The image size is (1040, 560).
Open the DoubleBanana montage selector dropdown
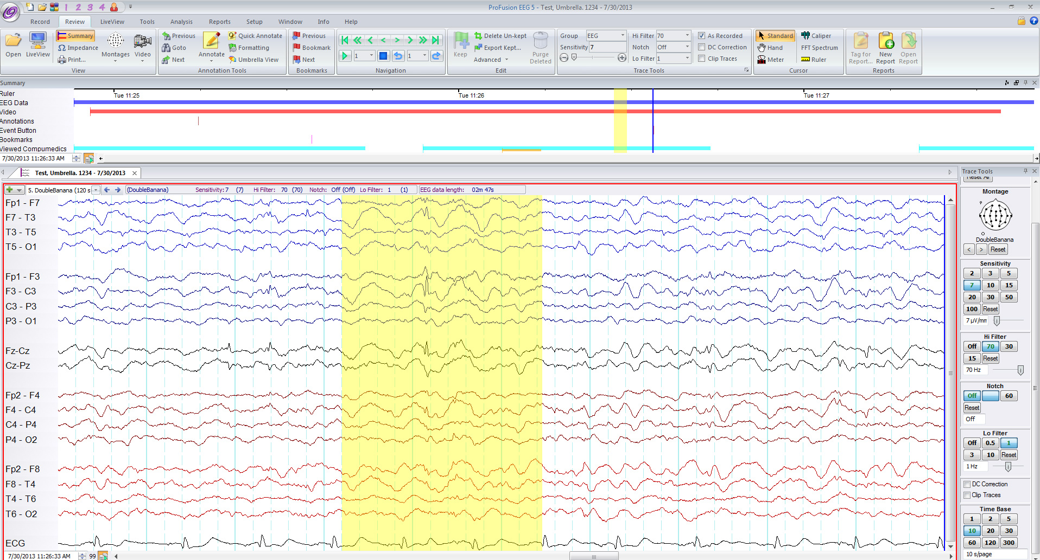[96, 190]
